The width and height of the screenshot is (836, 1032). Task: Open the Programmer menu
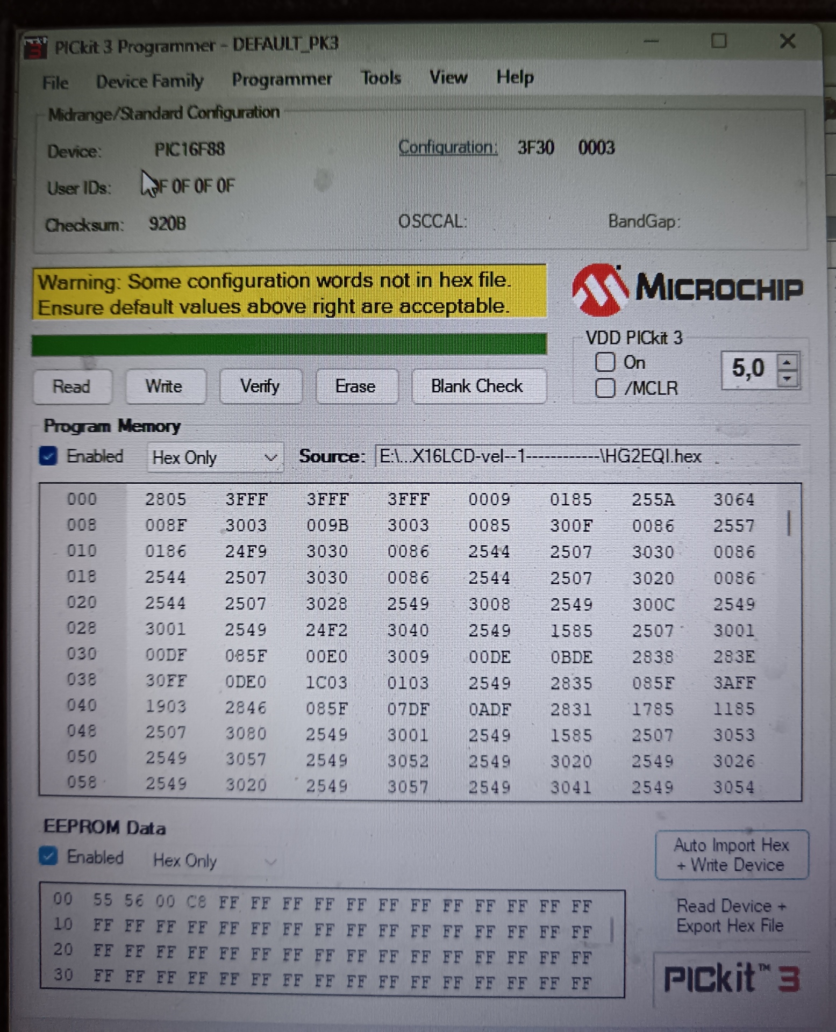point(282,79)
